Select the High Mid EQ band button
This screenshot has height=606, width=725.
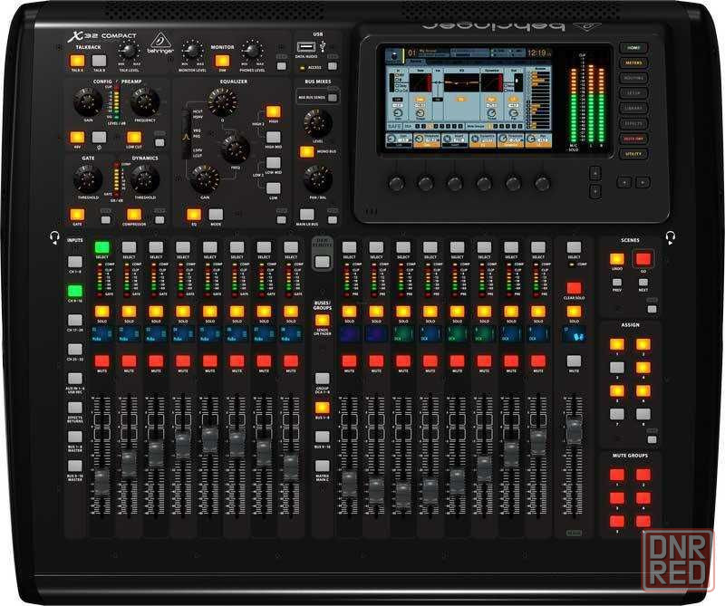pos(274,138)
